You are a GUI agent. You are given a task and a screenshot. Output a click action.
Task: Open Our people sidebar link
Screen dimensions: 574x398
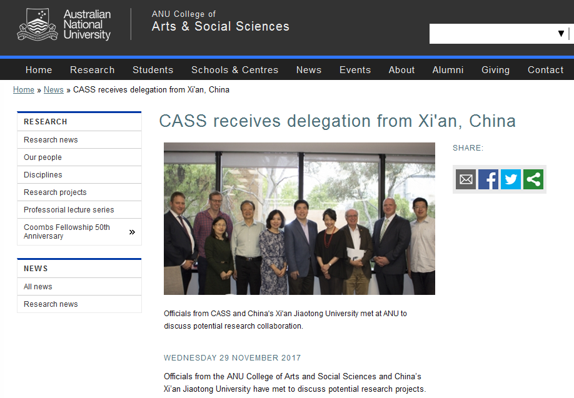point(43,157)
